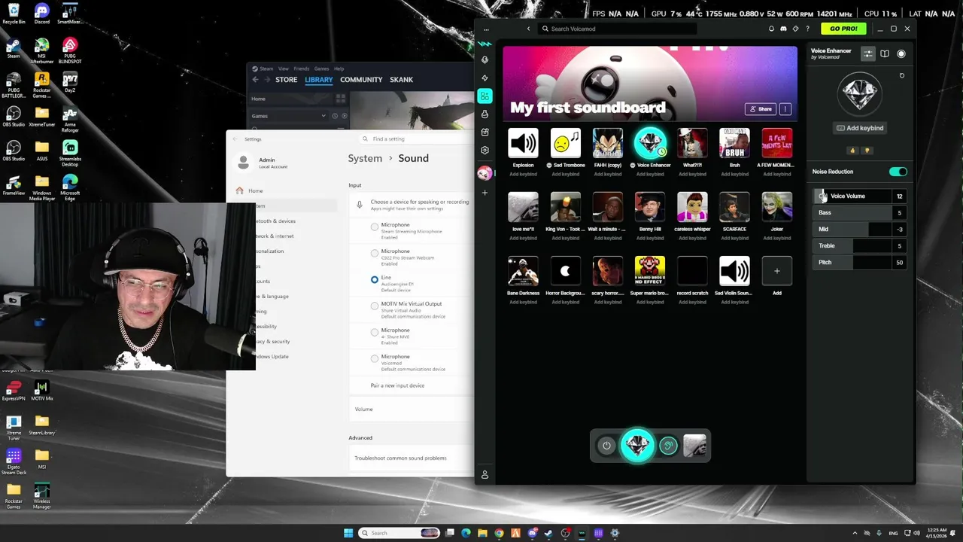This screenshot has height=542, width=963.
Task: Open Steam COMMUNITY tab
Action: pyautogui.click(x=361, y=79)
